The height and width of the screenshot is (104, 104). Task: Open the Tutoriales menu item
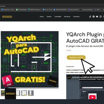coord(58,17)
